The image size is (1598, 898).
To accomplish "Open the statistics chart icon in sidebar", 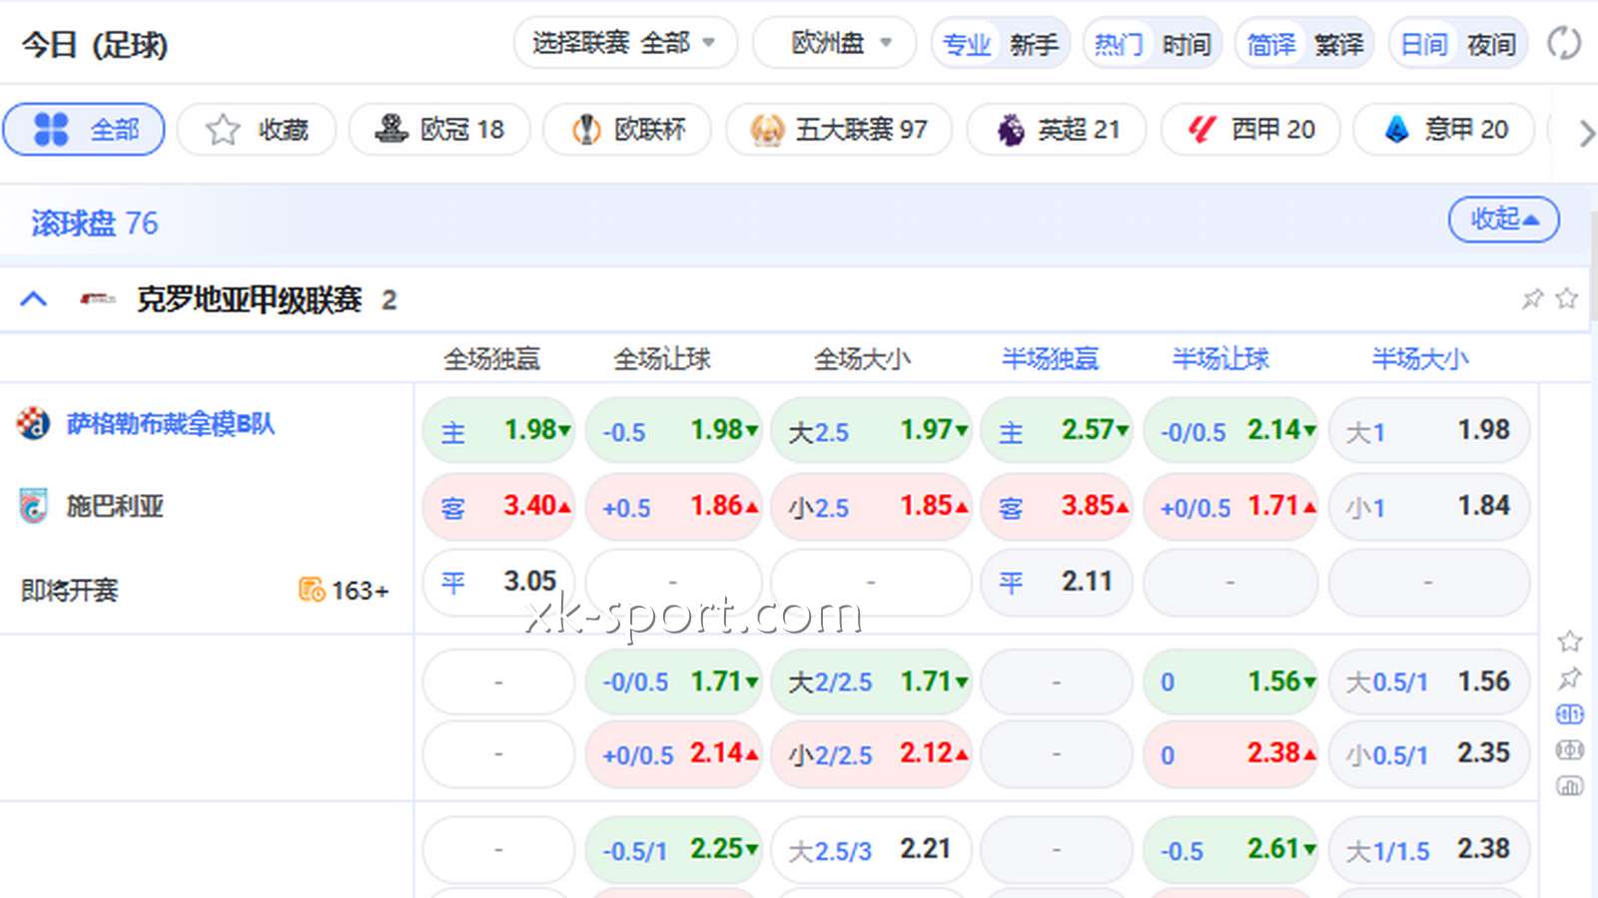I will (1570, 786).
